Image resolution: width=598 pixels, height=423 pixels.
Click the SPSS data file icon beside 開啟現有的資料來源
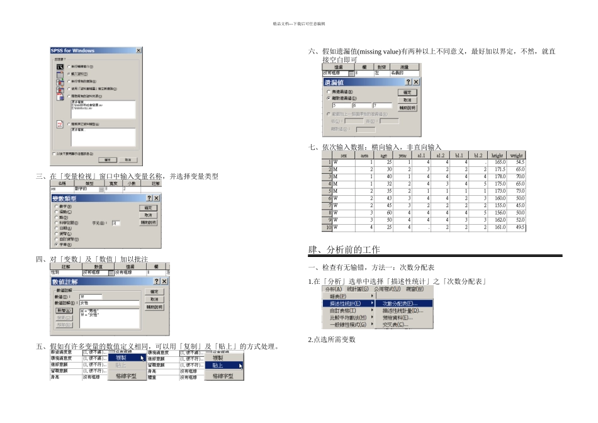tap(60, 97)
